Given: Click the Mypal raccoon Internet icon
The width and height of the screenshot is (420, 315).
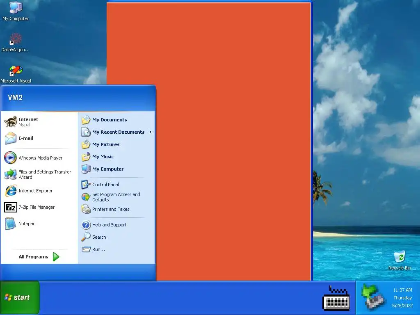Looking at the screenshot, I should [10, 122].
